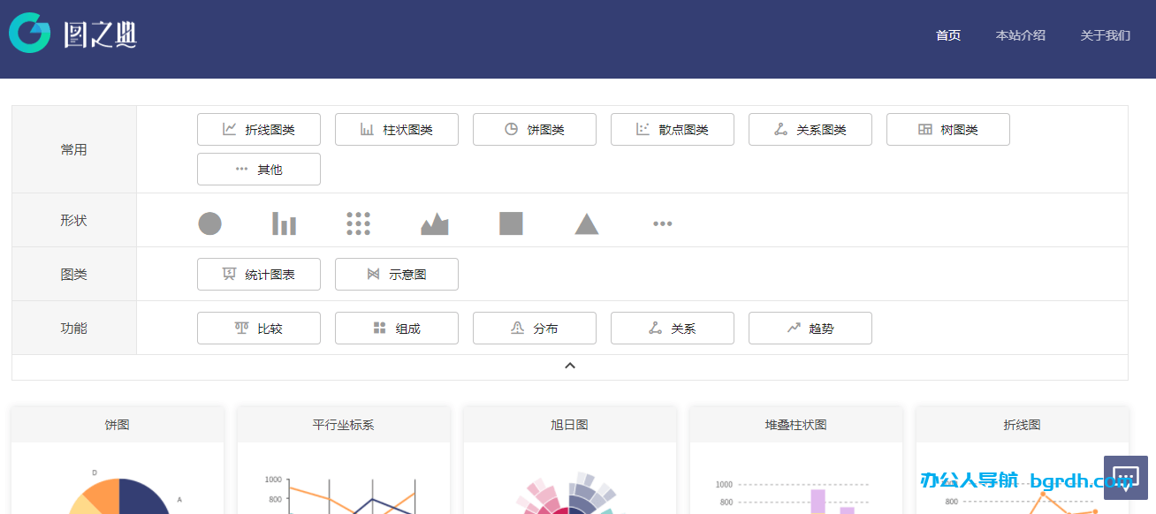Enable the 树图类 filter
This screenshot has width=1156, height=514.
pyautogui.click(x=947, y=129)
